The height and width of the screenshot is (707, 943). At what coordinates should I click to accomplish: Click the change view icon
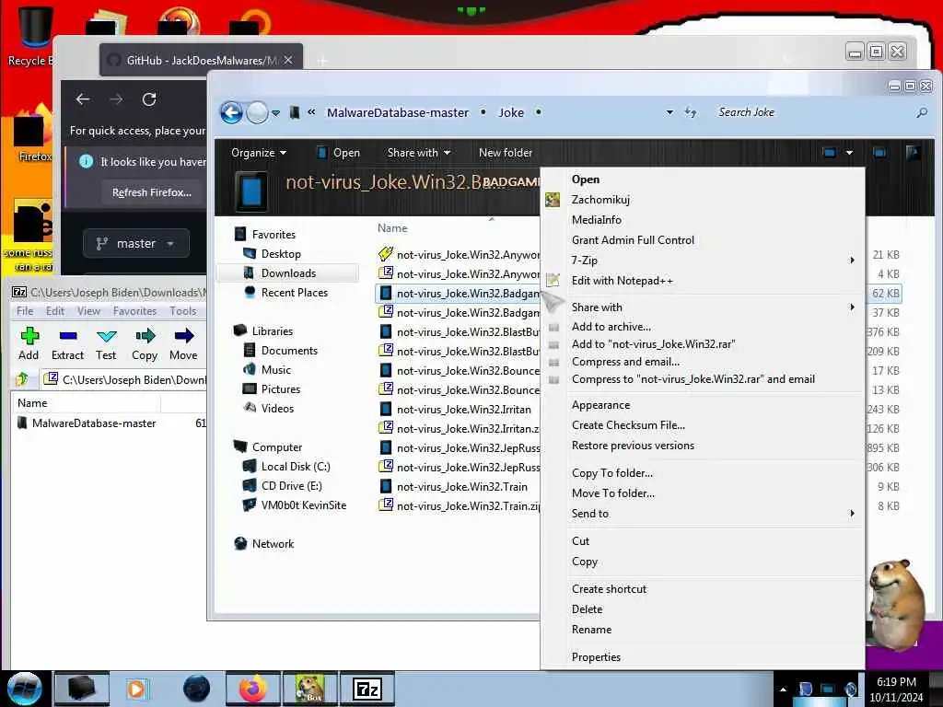coord(830,153)
